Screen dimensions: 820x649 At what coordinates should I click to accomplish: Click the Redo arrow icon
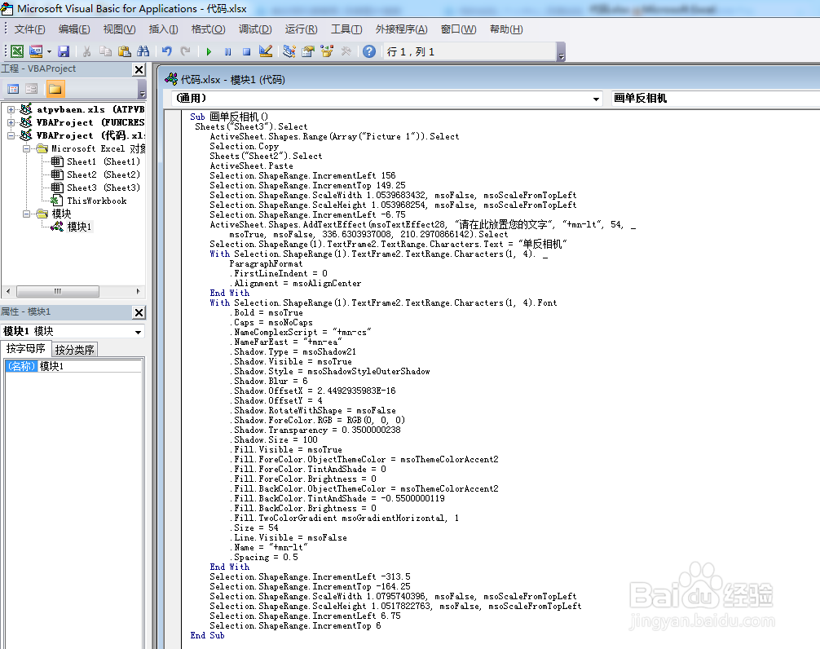point(185,51)
